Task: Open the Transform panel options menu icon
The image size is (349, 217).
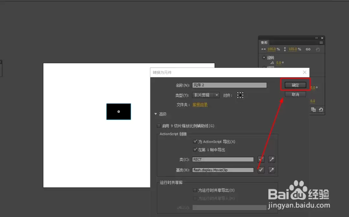Action: tap(321, 43)
